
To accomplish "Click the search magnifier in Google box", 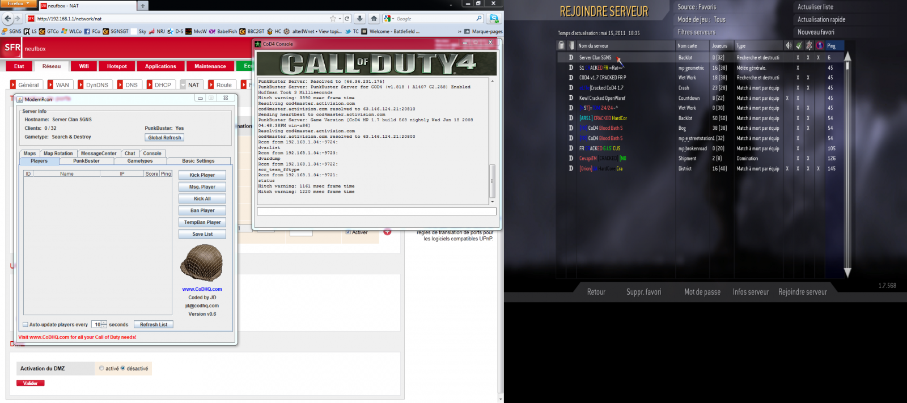I will pos(479,19).
